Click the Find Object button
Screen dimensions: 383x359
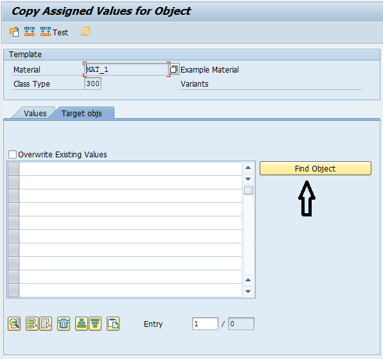click(x=316, y=168)
